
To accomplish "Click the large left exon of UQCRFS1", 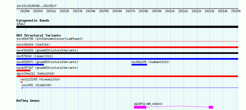I will pyautogui.click(x=140, y=107).
